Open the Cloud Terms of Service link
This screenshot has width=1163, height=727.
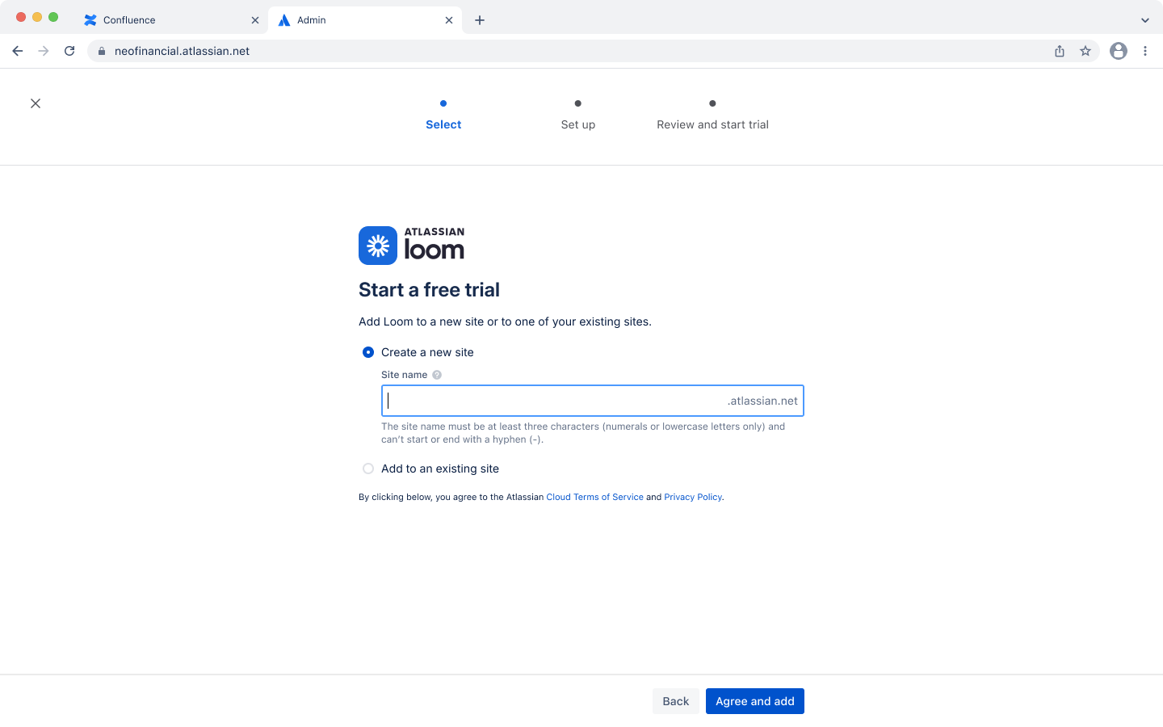pyautogui.click(x=595, y=497)
